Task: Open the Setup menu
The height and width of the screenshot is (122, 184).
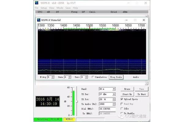Action: [x=44, y=8]
